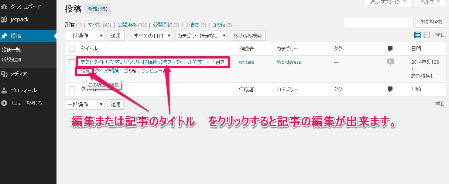Open the top 一括操作 dropdown
The height and width of the screenshot is (184, 449).
tap(85, 36)
